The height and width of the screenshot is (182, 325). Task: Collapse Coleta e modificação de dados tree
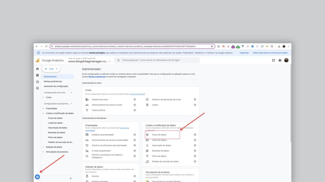[43, 113]
